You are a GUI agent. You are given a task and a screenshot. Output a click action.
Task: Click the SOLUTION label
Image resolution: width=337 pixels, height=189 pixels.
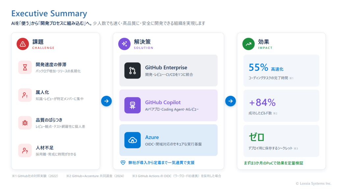tap(143, 48)
